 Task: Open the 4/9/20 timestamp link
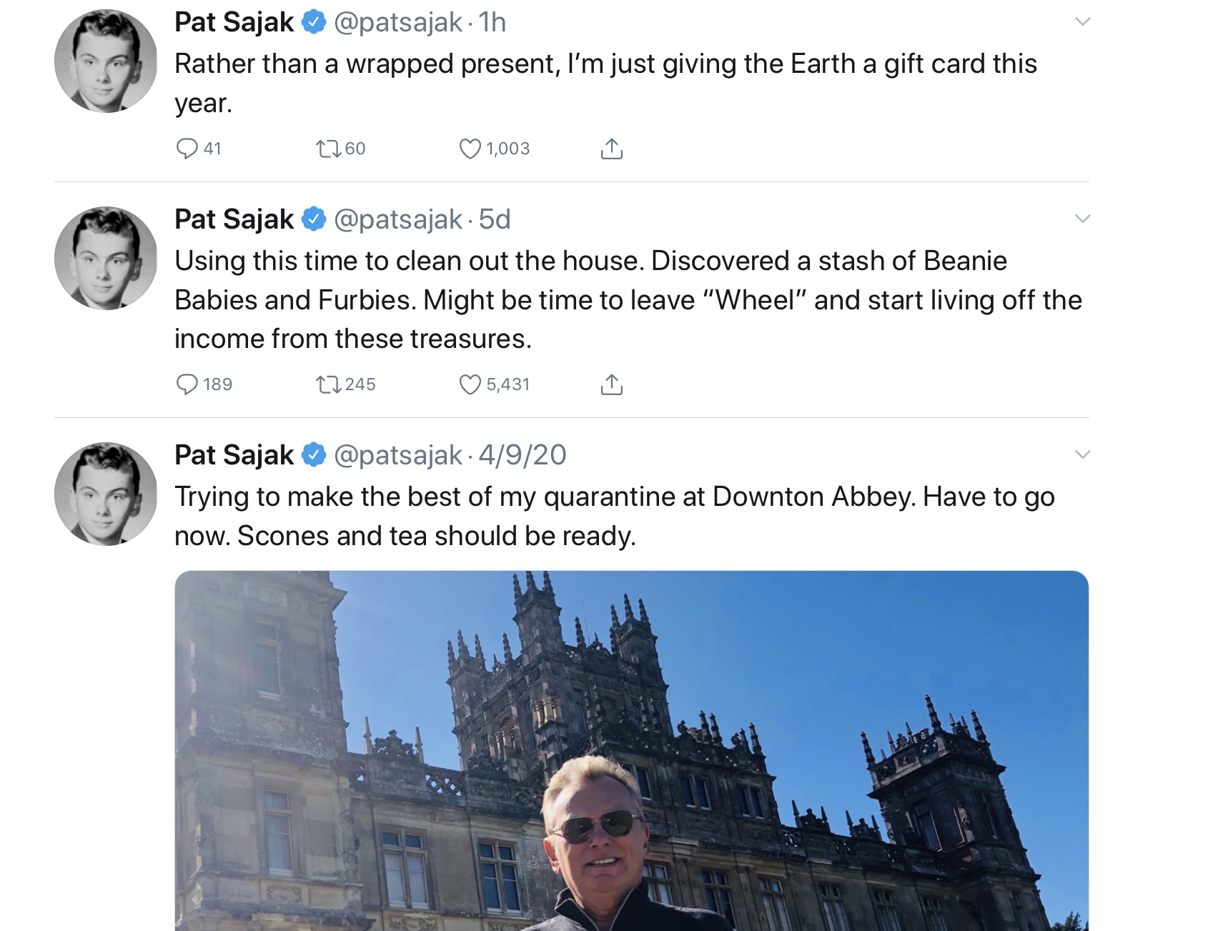[x=523, y=455]
